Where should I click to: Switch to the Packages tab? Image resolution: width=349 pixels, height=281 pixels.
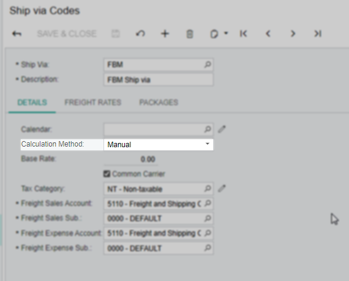tap(159, 103)
